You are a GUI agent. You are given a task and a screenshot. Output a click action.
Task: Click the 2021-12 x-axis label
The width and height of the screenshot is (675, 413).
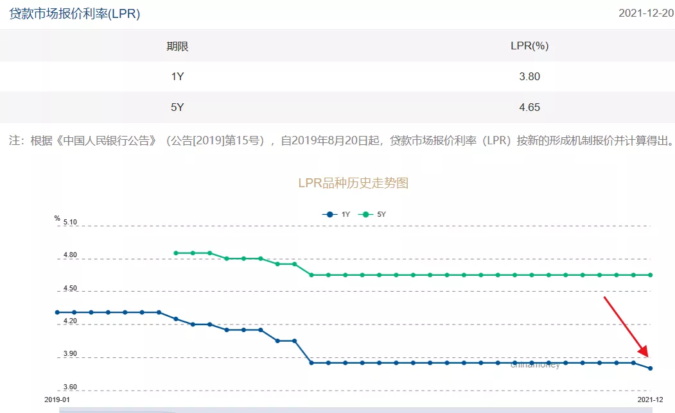pyautogui.click(x=650, y=400)
